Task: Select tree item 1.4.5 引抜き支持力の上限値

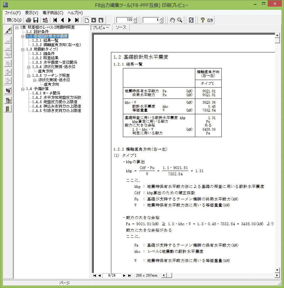Action: click(x=56, y=111)
